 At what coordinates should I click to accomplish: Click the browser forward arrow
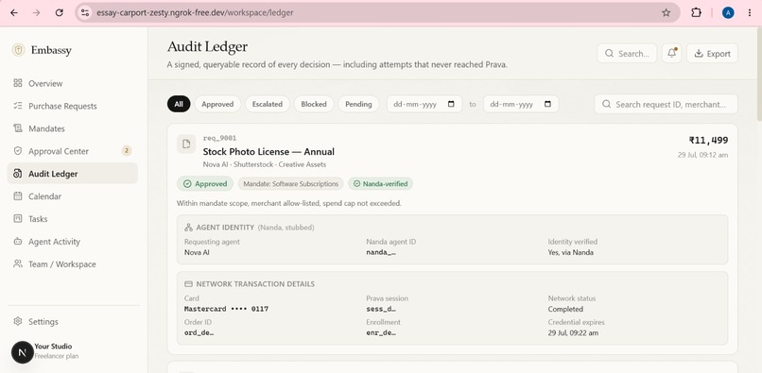pyautogui.click(x=37, y=12)
